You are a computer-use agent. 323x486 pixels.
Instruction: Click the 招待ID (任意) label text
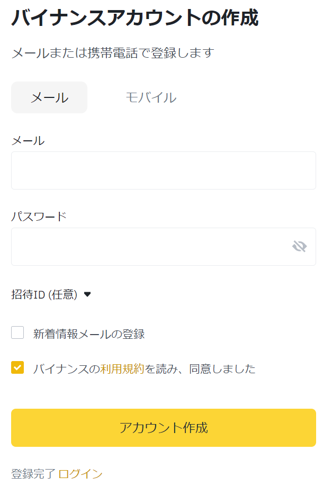(44, 294)
